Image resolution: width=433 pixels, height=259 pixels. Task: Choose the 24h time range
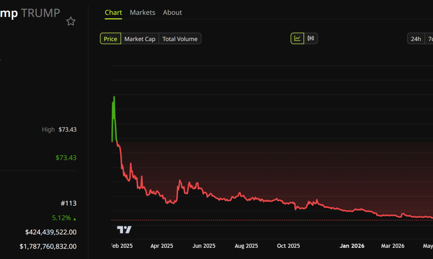[x=416, y=39]
